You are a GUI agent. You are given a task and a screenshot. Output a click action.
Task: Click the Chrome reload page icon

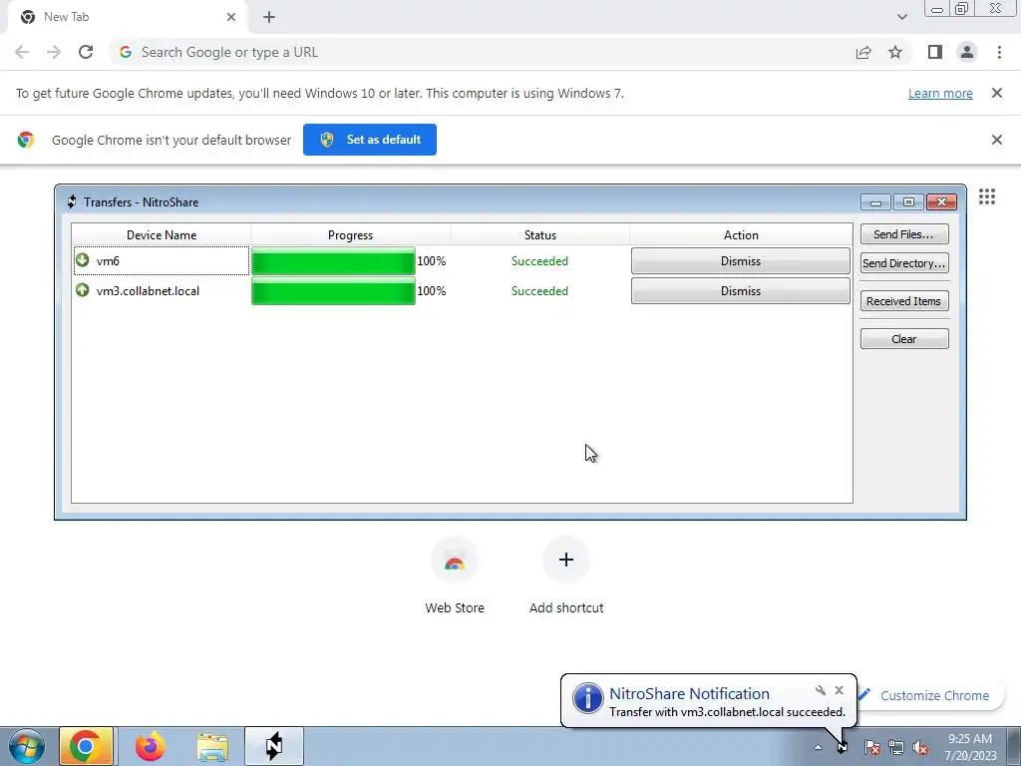coord(86,52)
